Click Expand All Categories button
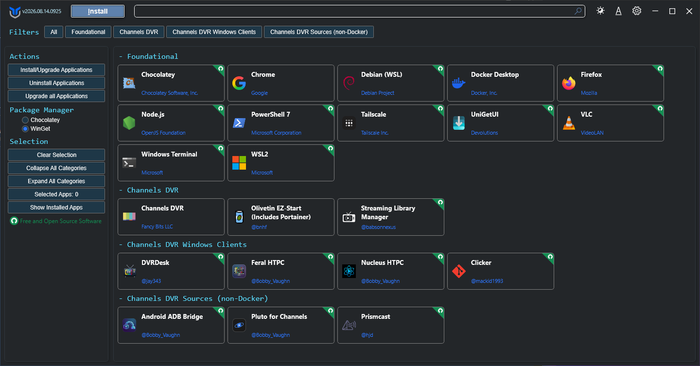The image size is (700, 366). 56,181
